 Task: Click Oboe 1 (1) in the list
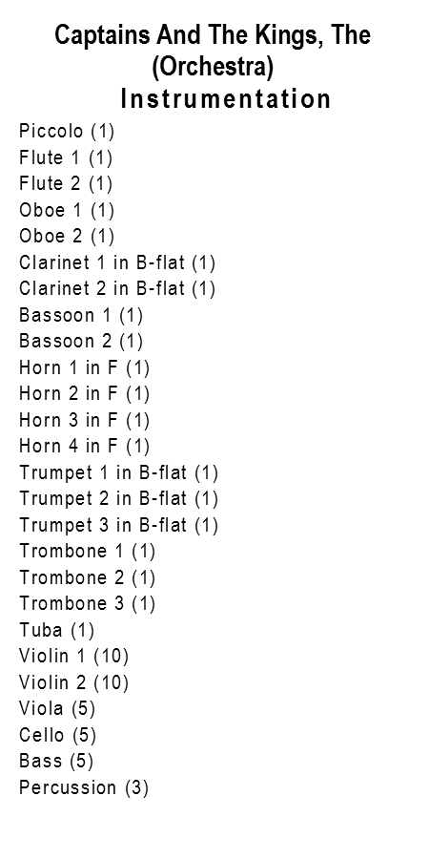(x=67, y=210)
